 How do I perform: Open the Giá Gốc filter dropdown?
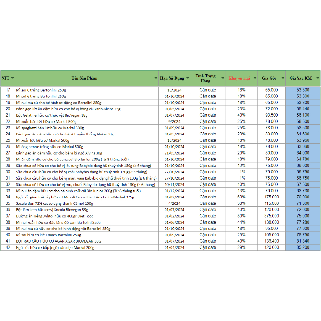click(x=283, y=78)
